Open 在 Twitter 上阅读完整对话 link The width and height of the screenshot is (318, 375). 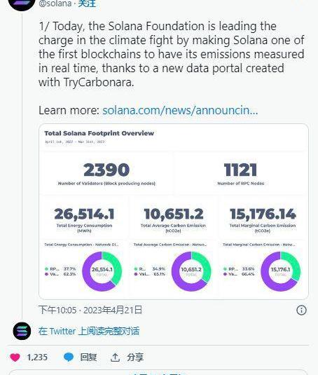[x=89, y=332]
